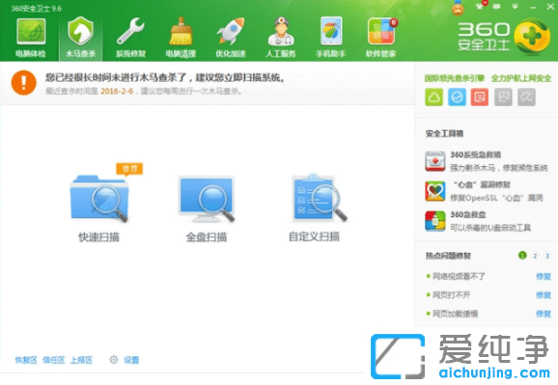Click 修复 for 网络视频看不了
The height and width of the screenshot is (385, 558).
(544, 277)
